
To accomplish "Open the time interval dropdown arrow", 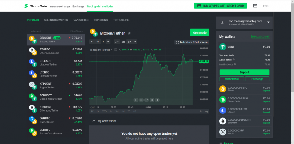I will tap(108, 42).
